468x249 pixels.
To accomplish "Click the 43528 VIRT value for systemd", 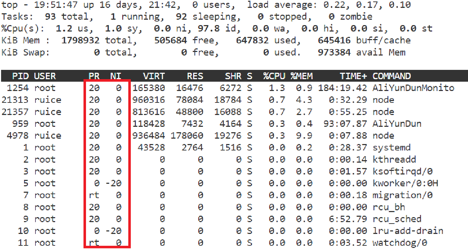I will [x=152, y=148].
